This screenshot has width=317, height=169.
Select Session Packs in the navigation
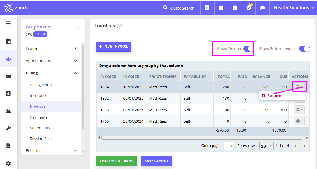pos(42,138)
